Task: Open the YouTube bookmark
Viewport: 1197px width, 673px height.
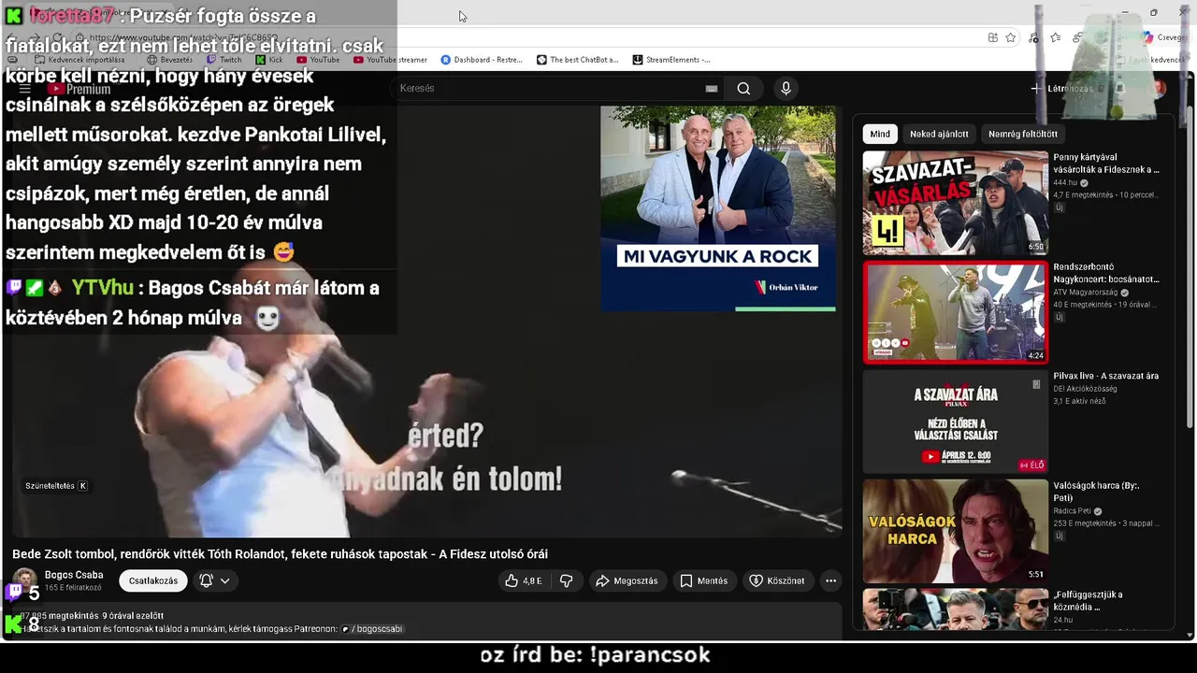Action: click(318, 60)
